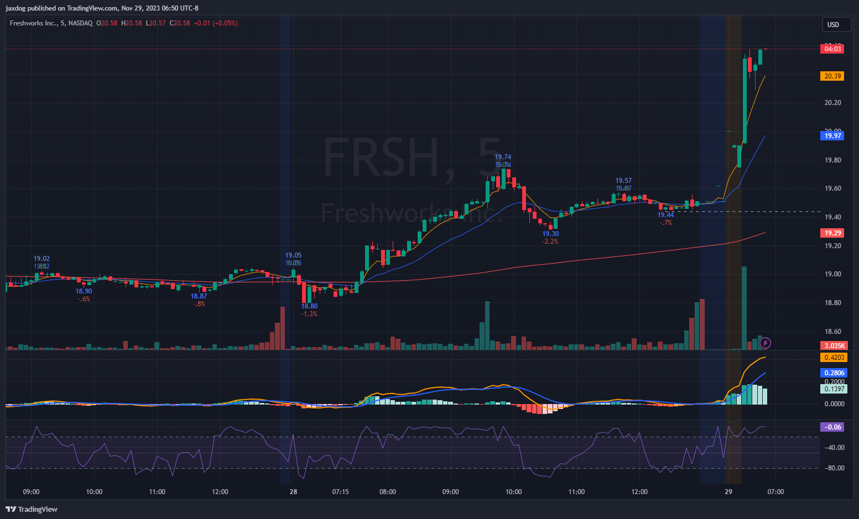This screenshot has width=859, height=519.
Task: Click the 19.57 pivot high label
Action: click(x=623, y=181)
